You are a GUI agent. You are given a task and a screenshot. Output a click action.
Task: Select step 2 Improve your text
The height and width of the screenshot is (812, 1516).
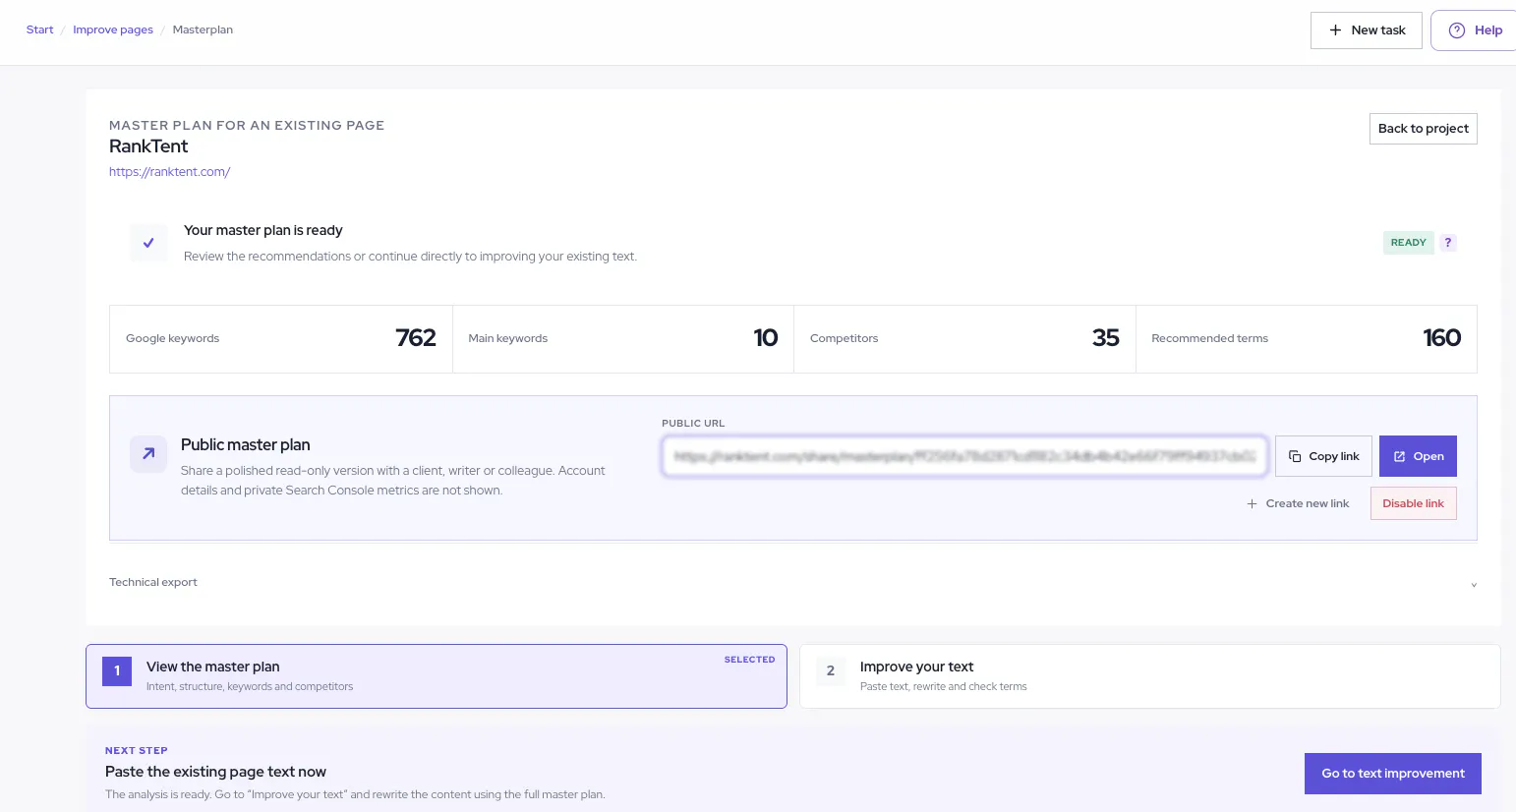pos(1149,676)
